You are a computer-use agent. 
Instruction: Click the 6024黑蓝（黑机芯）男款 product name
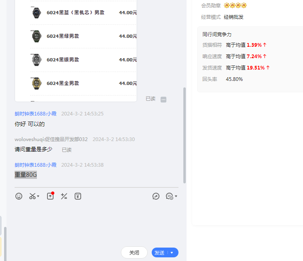(75, 13)
